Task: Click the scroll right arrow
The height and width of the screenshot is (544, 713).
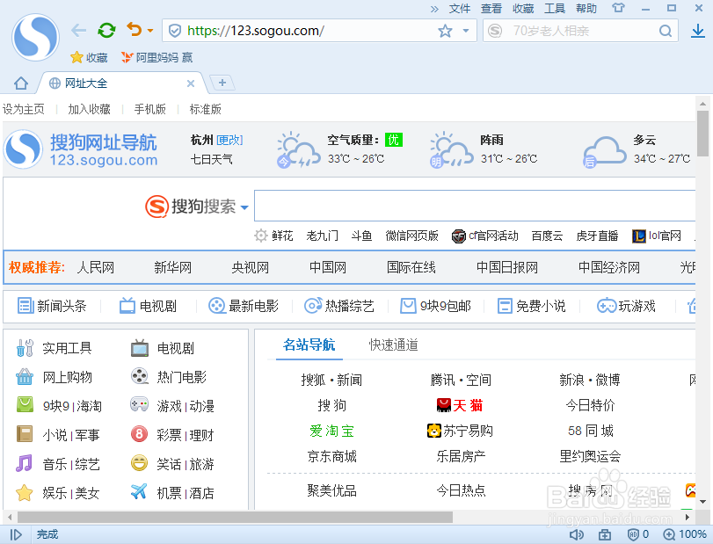Action: pyautogui.click(x=688, y=517)
